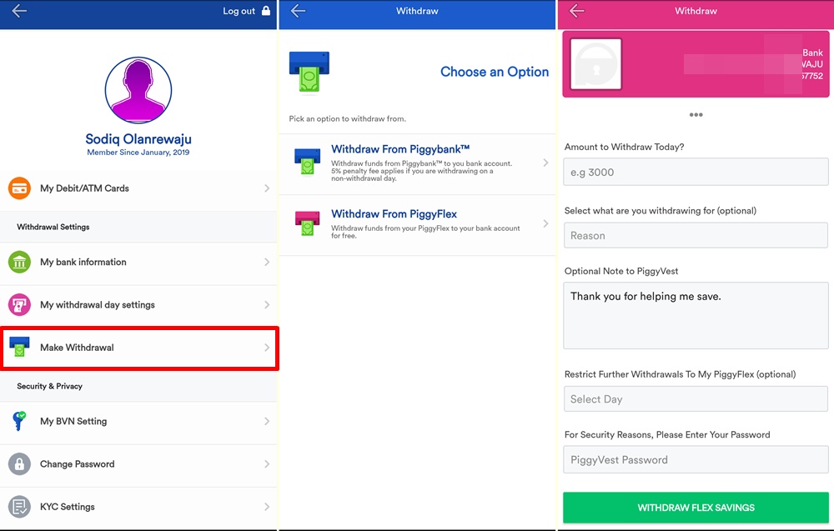Open Change Password
Viewport: 834px width, 531px height.
(x=138, y=464)
